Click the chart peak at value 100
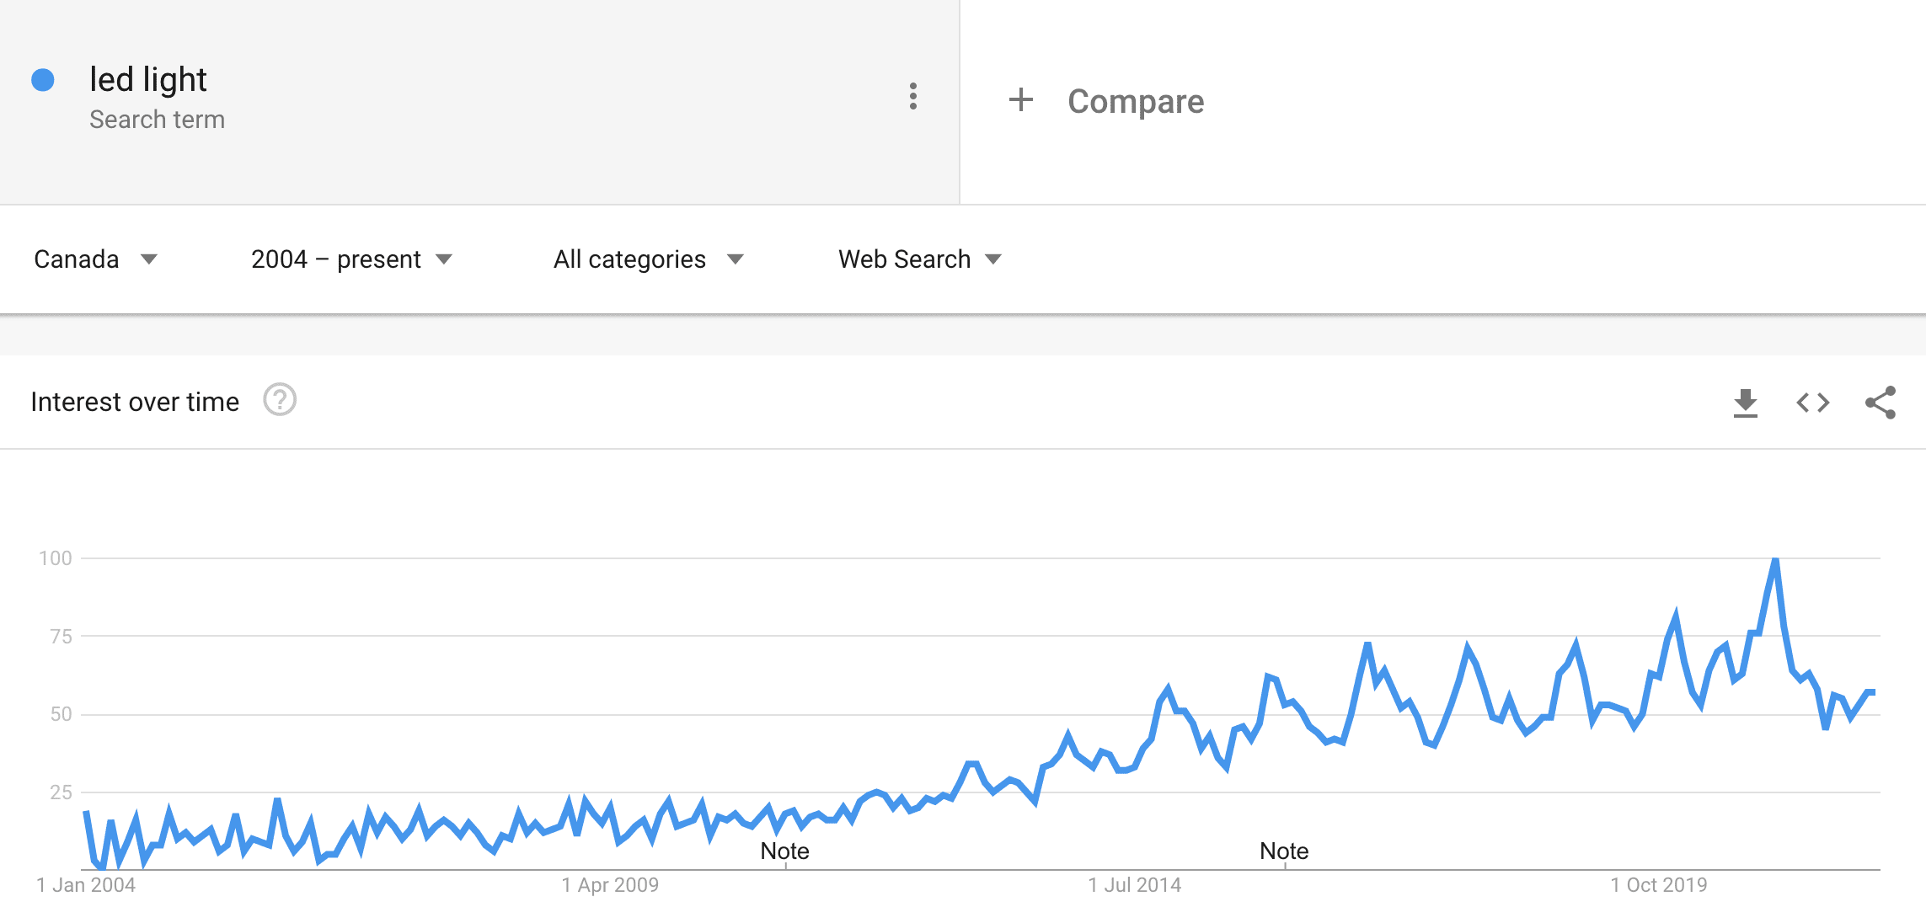The image size is (1926, 923). click(x=1774, y=561)
